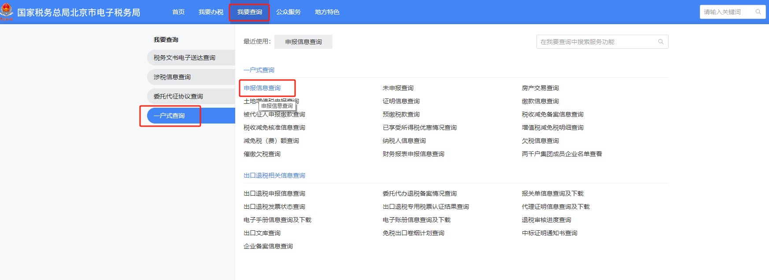This screenshot has height=280, width=769.
Task: Click the 一户式查询 section heading
Action: 259,70
